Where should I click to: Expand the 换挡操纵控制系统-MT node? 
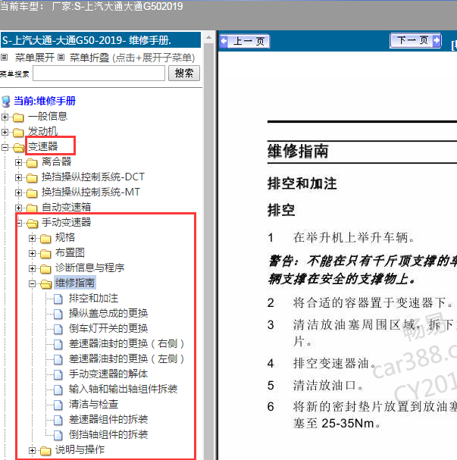click(x=18, y=193)
